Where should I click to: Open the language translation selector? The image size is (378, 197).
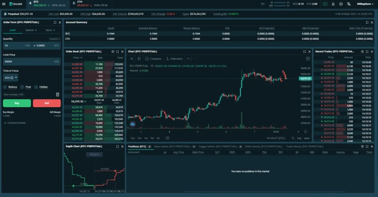(x=349, y=4)
